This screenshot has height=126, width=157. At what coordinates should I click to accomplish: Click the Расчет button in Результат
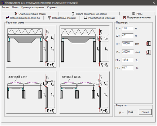145,112
